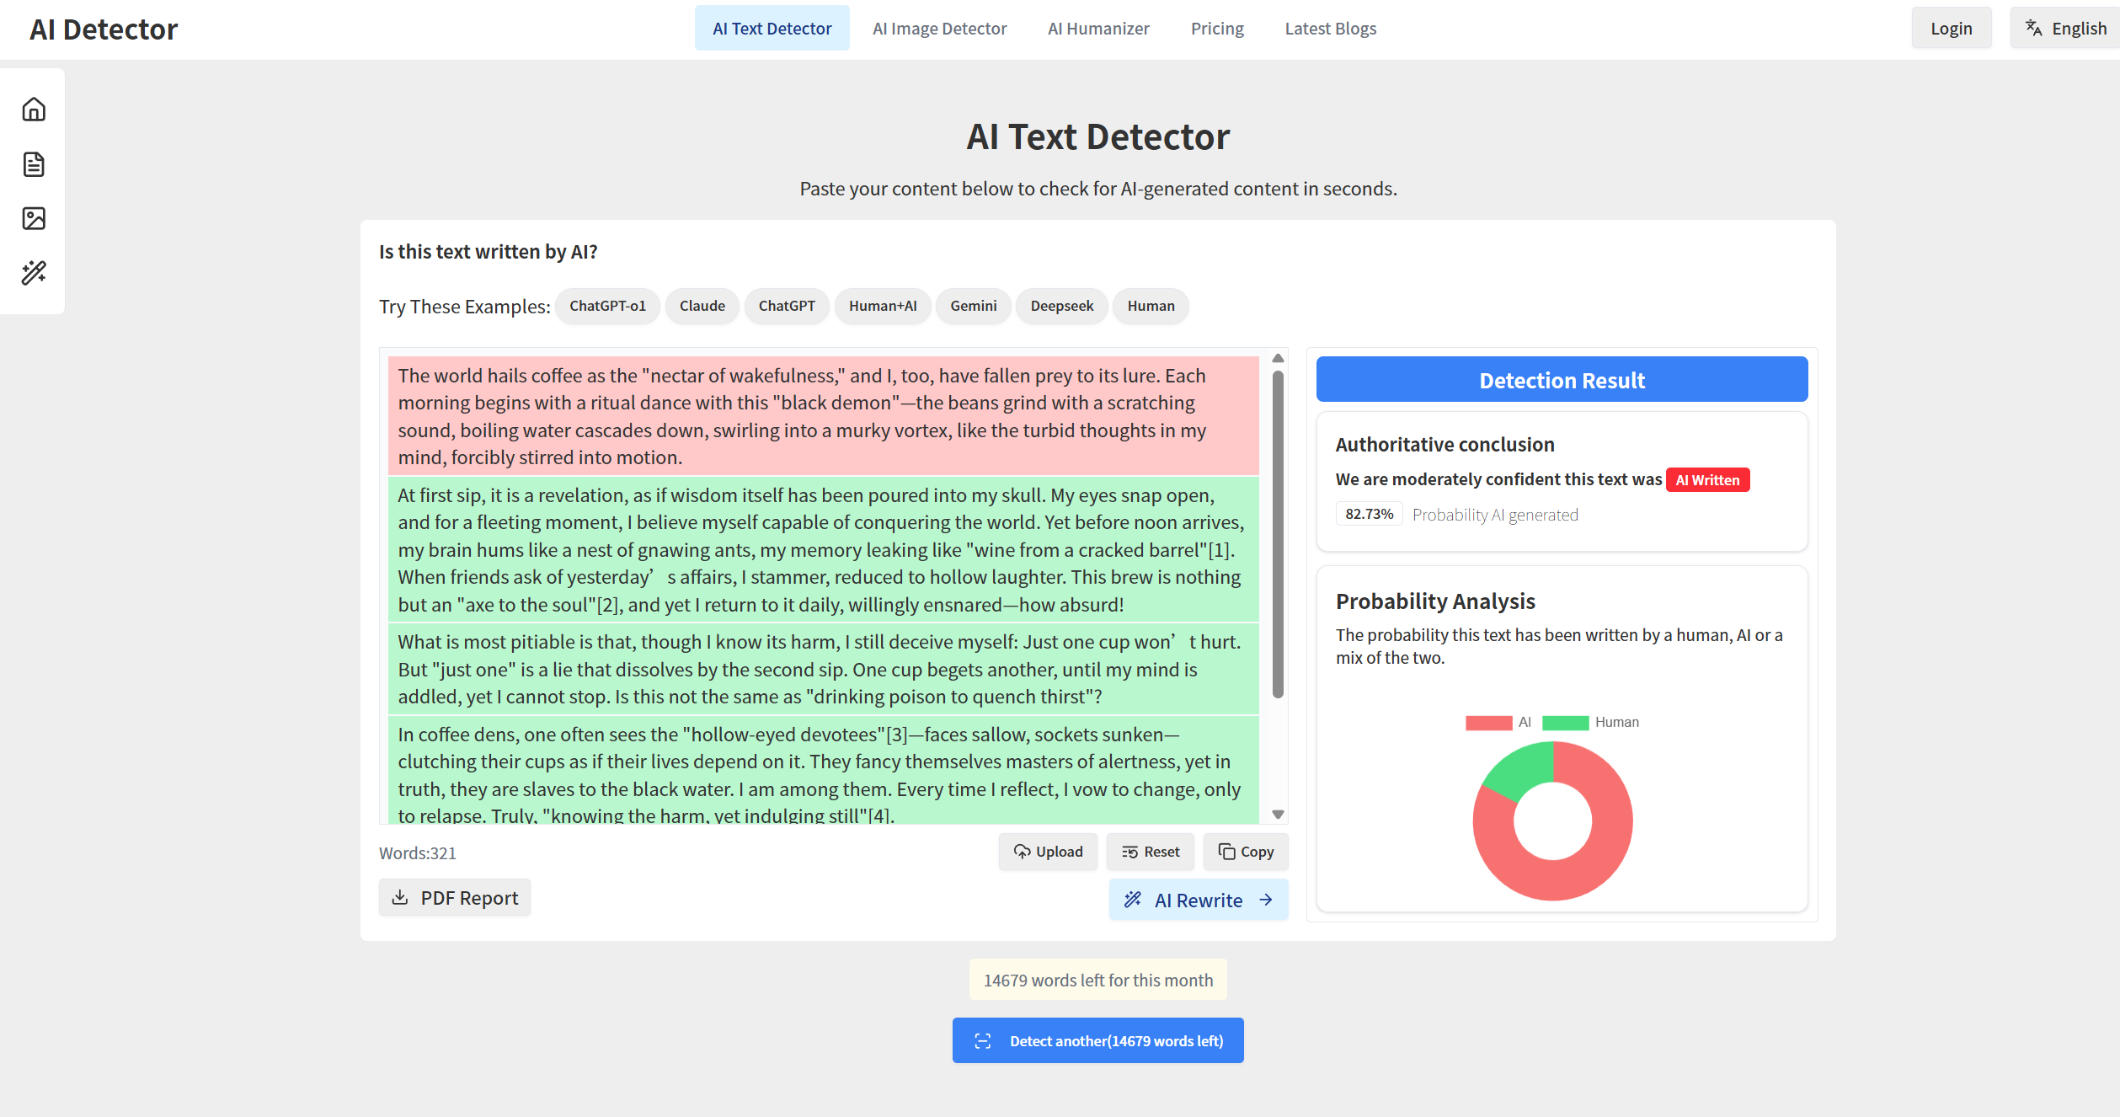Click the scroll up arrow of text box
The image size is (2120, 1117).
(1278, 358)
